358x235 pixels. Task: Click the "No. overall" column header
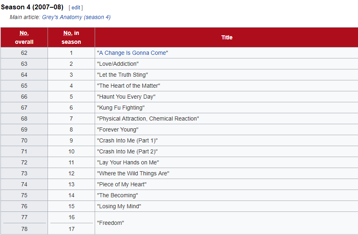(24, 37)
